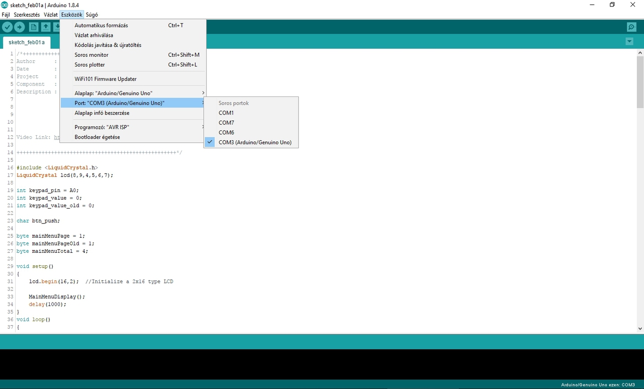
Task: Open the Szerkesztés menu
Action: tap(27, 15)
